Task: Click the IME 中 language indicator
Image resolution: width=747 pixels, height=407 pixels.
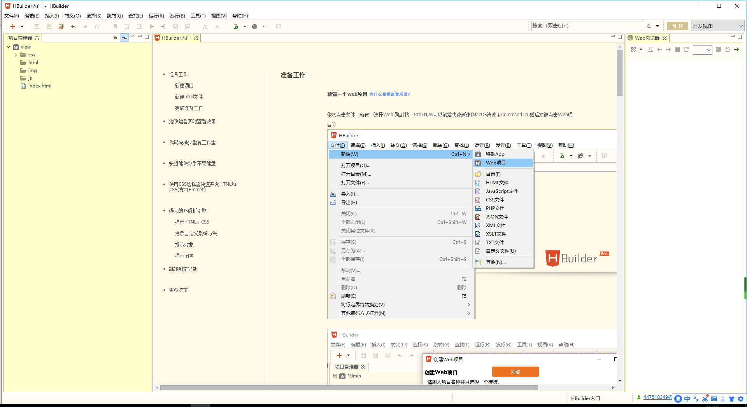Action: (687, 399)
